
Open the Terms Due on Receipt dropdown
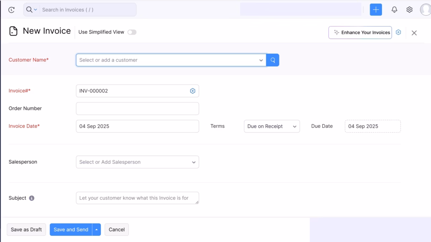click(x=271, y=126)
